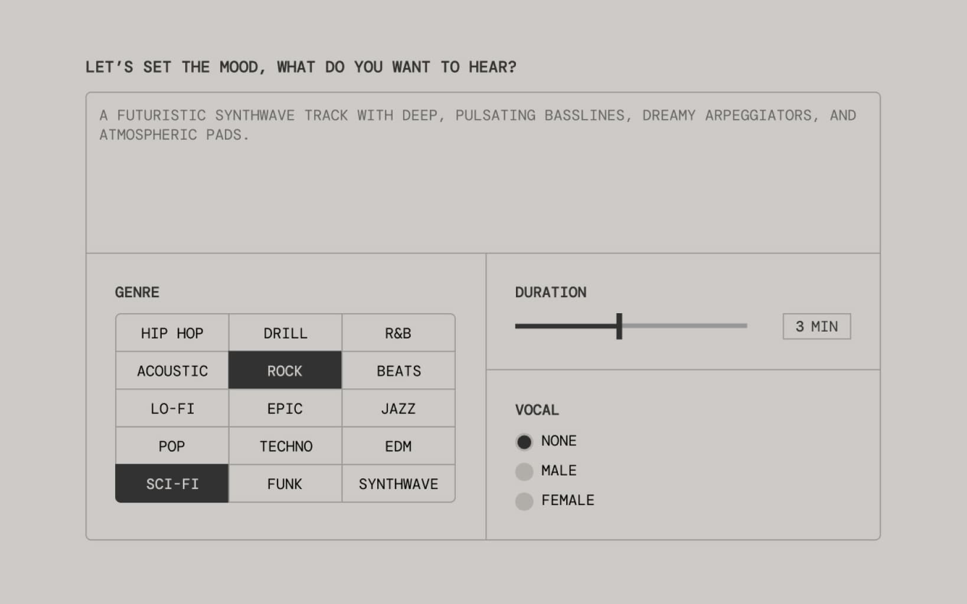Choose the Pop genre option
Screen dimensions: 967x604
coord(172,447)
